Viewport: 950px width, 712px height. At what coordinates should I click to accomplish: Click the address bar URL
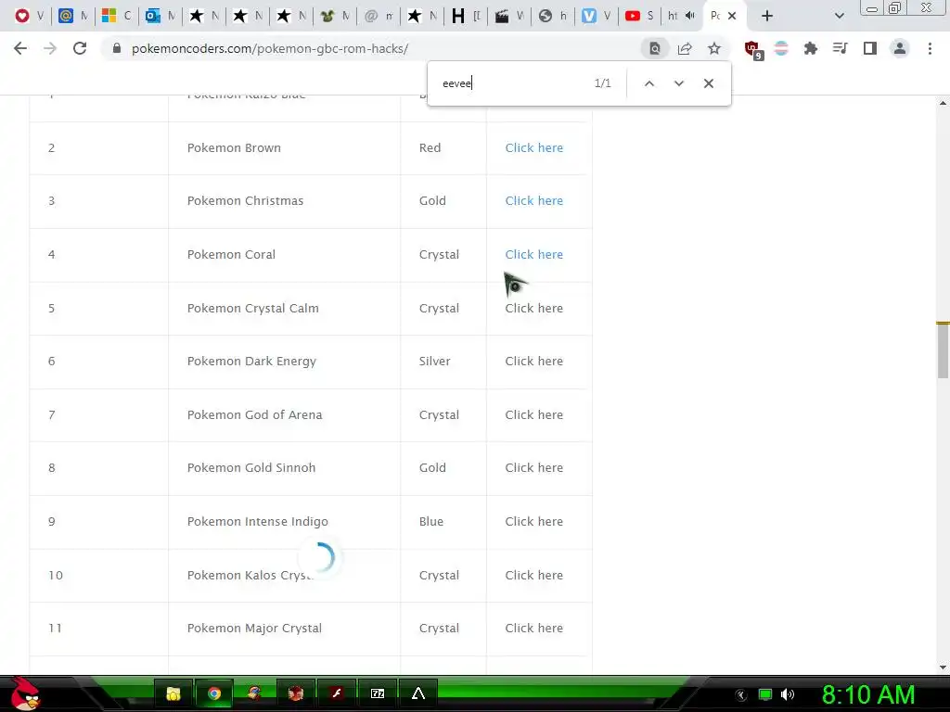click(270, 48)
